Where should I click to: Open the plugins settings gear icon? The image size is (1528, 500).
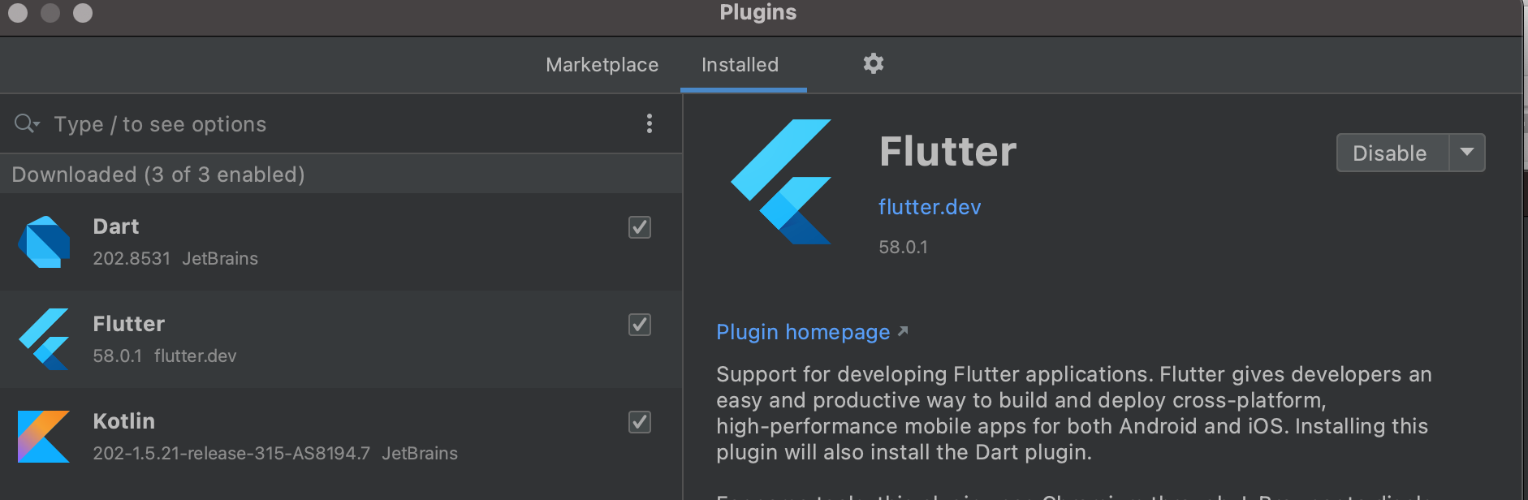coord(873,63)
